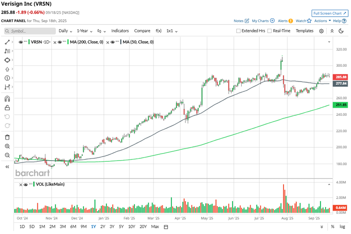This screenshot has height=234, width=351.
Task: Open the Indicators menu
Action: (x=120, y=31)
